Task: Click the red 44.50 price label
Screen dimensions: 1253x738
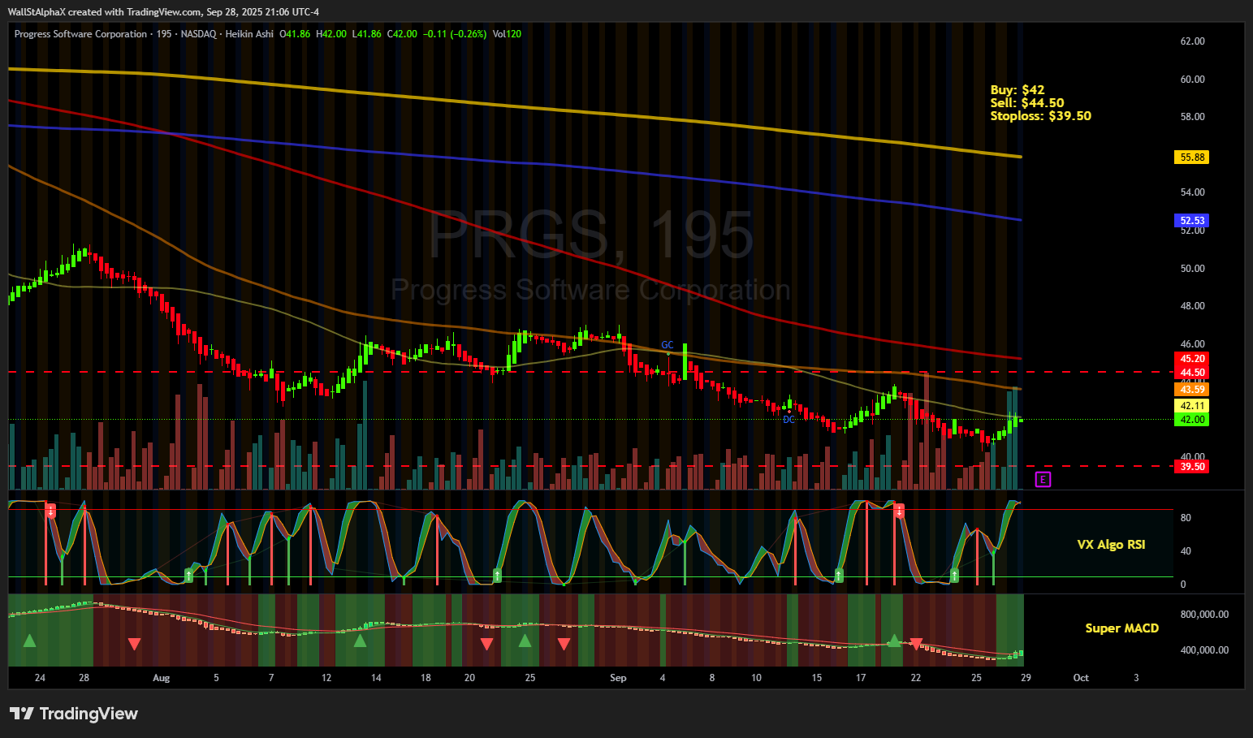Action: 1191,373
